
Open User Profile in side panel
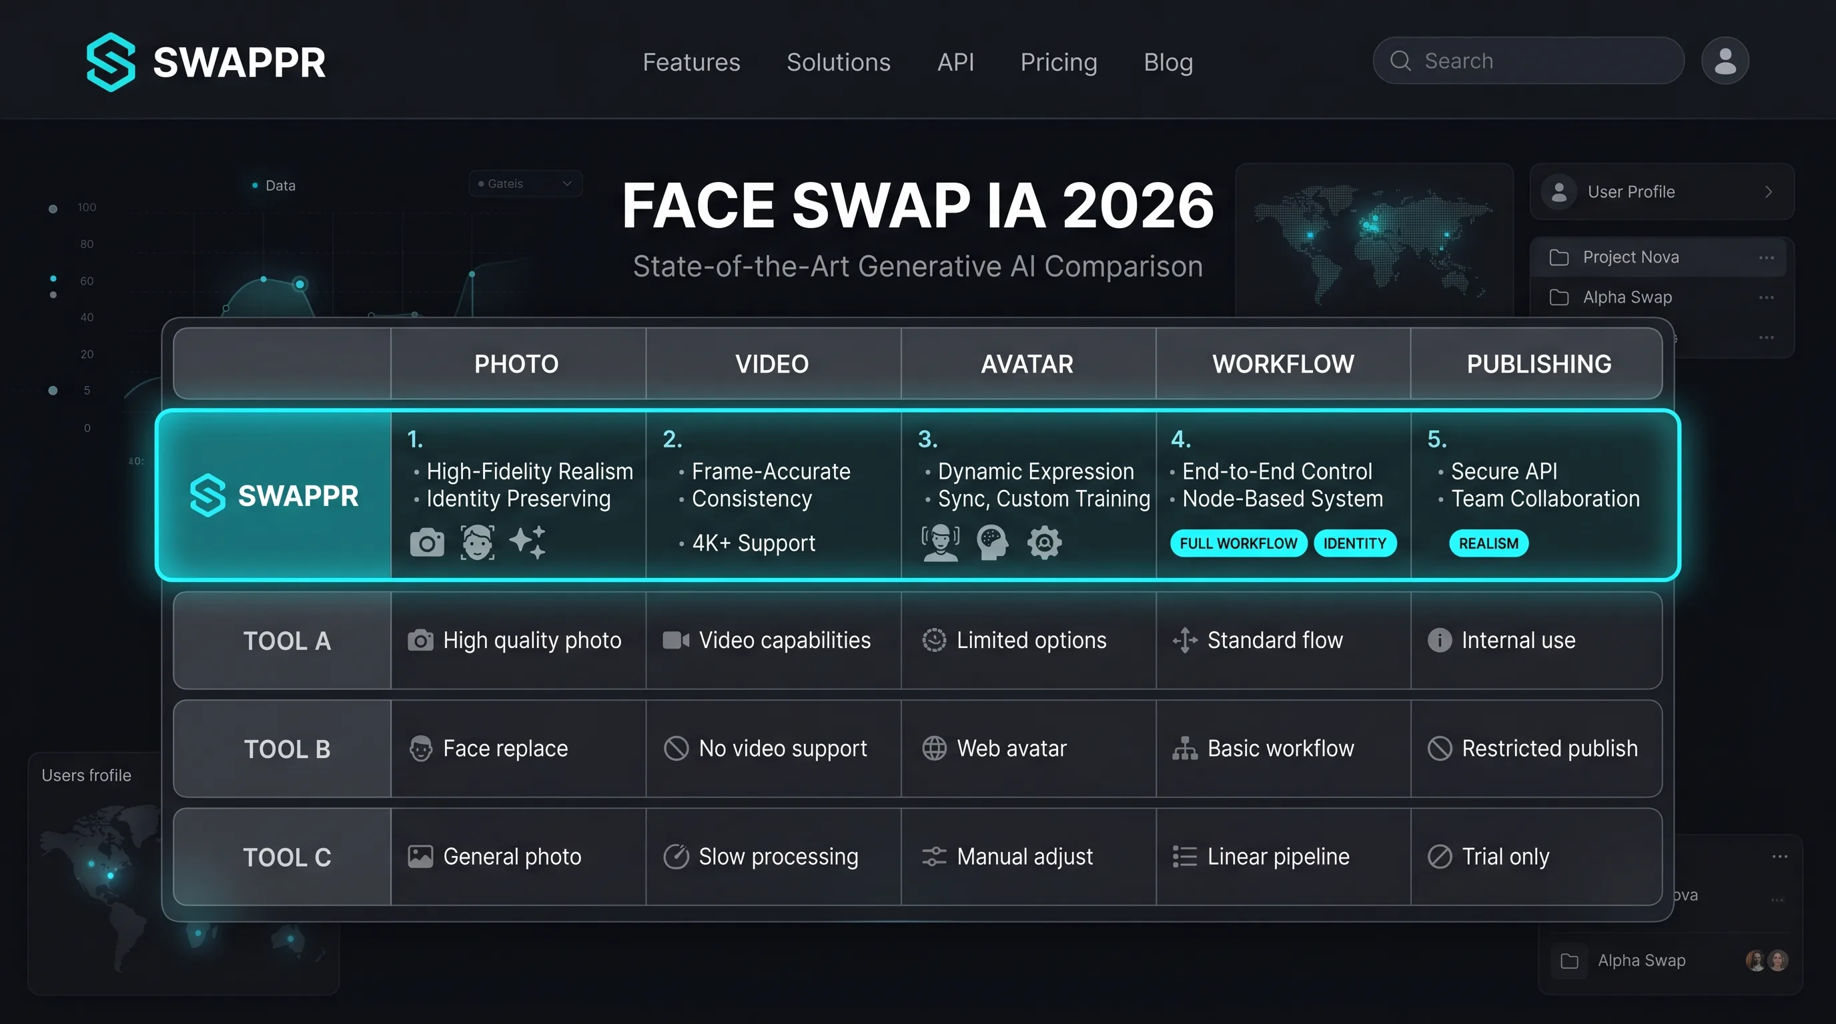point(1662,191)
